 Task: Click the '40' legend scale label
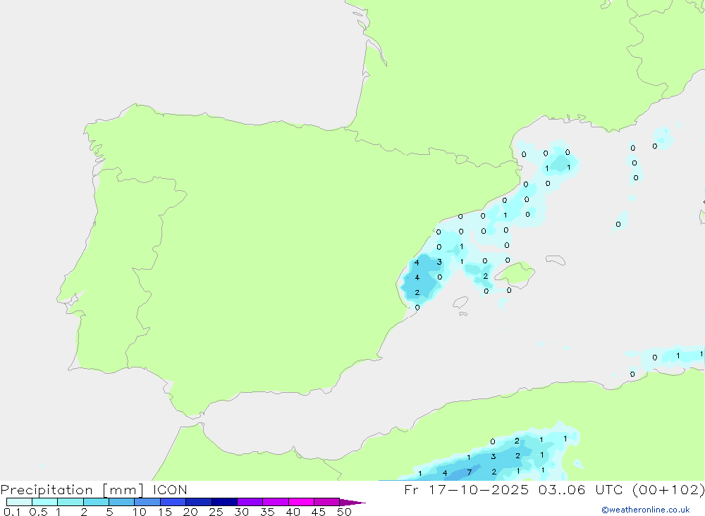pyautogui.click(x=293, y=512)
